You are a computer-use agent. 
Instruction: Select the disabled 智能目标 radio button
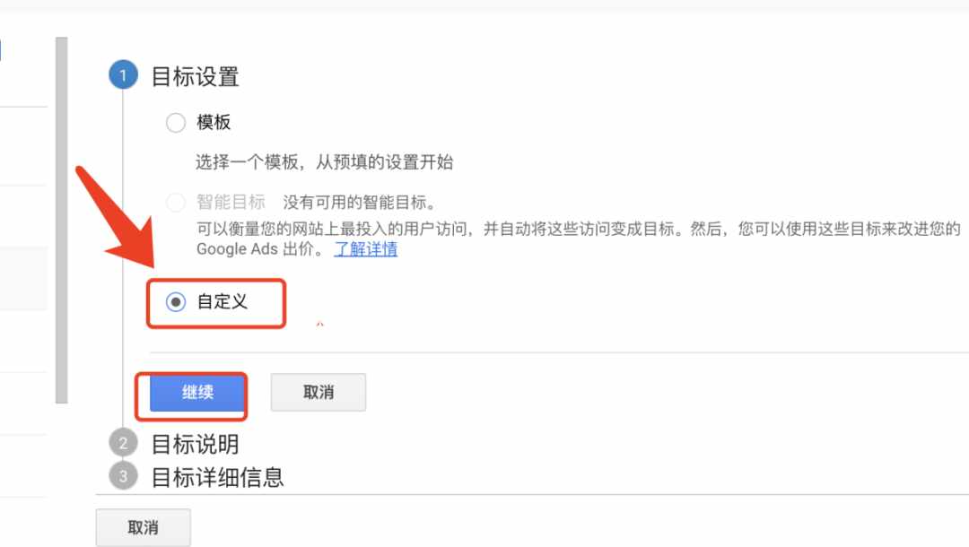[176, 202]
